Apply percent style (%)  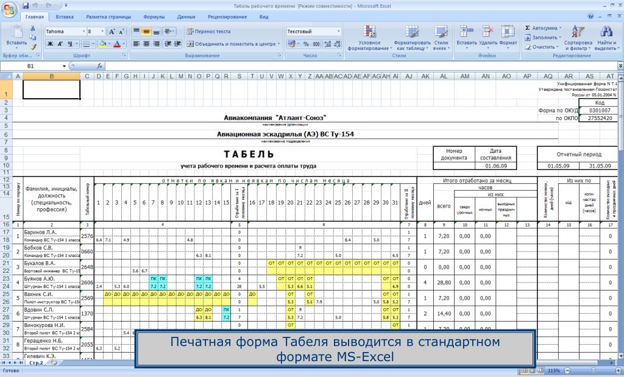[x=306, y=44]
